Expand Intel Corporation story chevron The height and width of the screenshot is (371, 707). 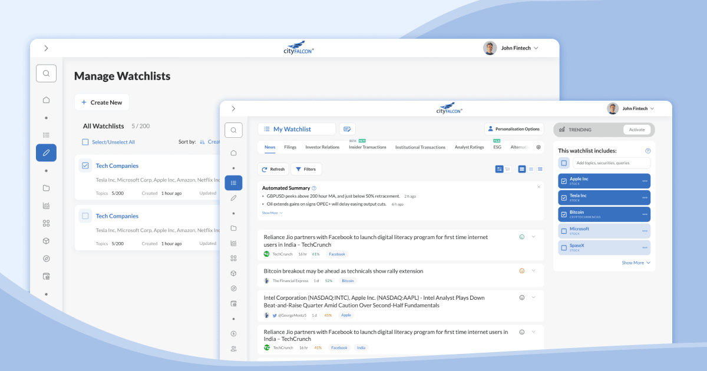(x=534, y=297)
